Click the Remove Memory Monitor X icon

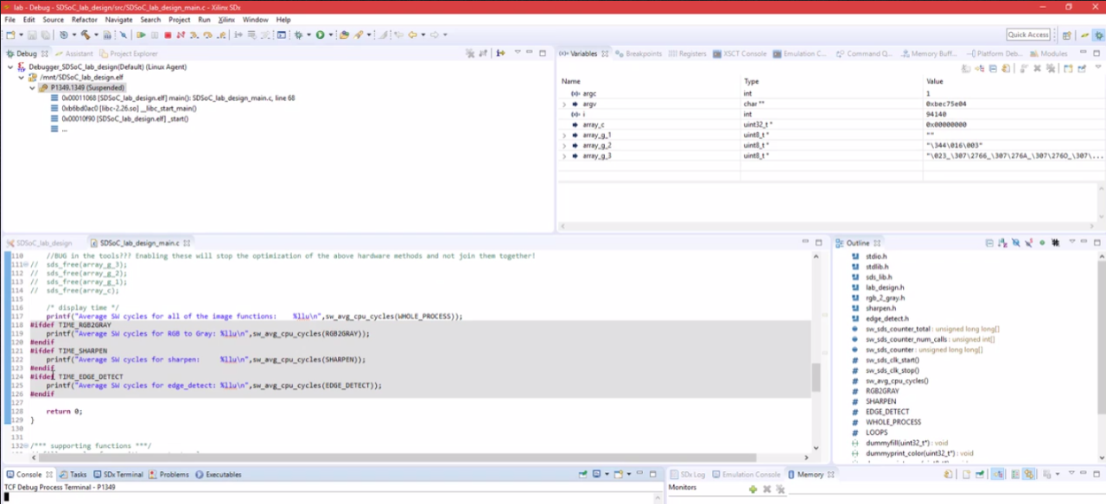(x=766, y=489)
